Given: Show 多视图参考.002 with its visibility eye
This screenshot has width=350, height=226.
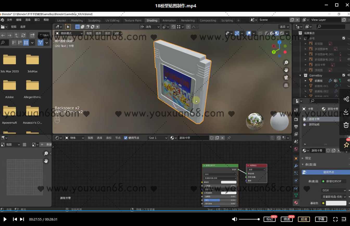Looking at the screenshot, I should click(349, 60).
